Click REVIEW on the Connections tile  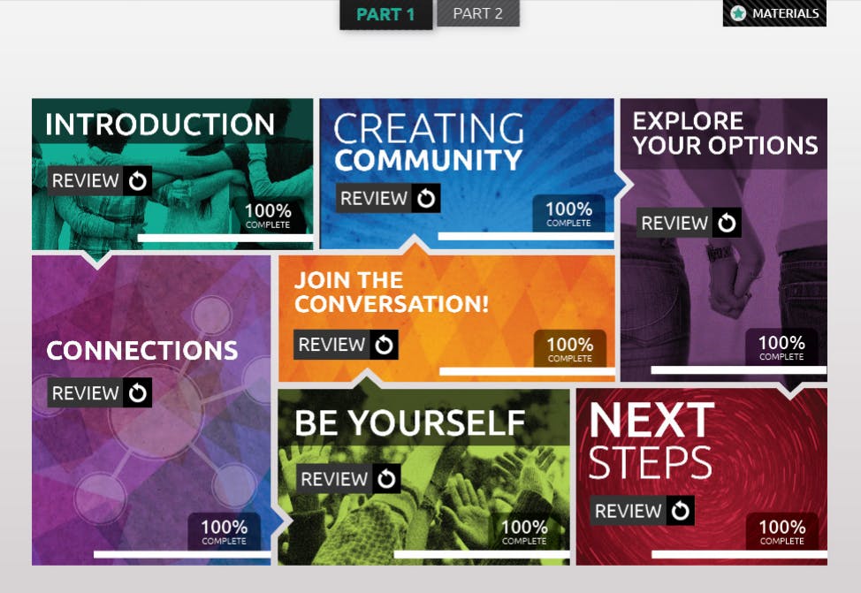point(86,392)
